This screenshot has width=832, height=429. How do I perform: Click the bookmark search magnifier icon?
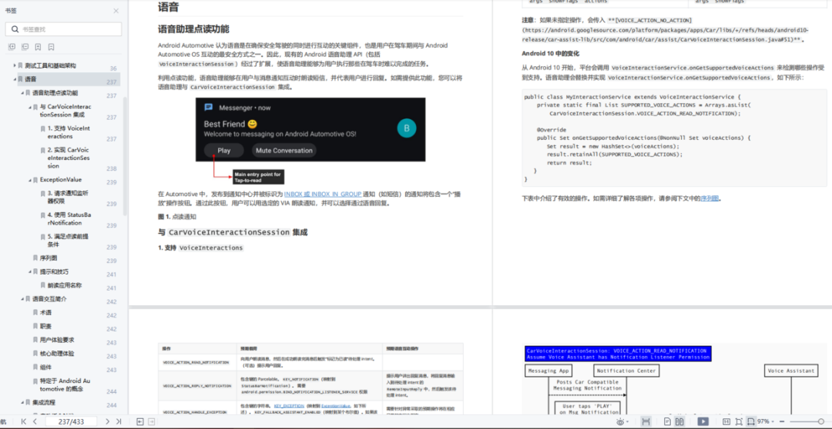(15, 29)
